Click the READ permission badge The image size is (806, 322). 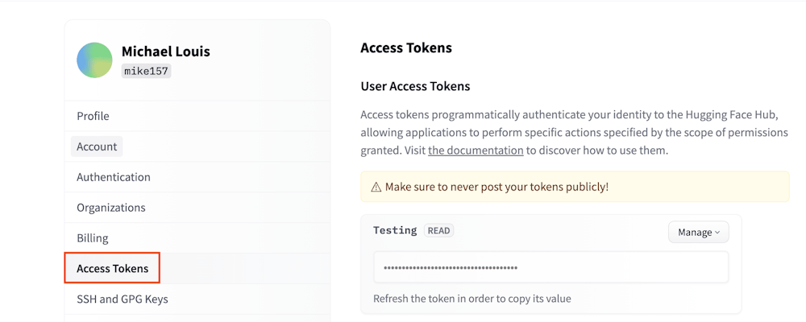[438, 230]
